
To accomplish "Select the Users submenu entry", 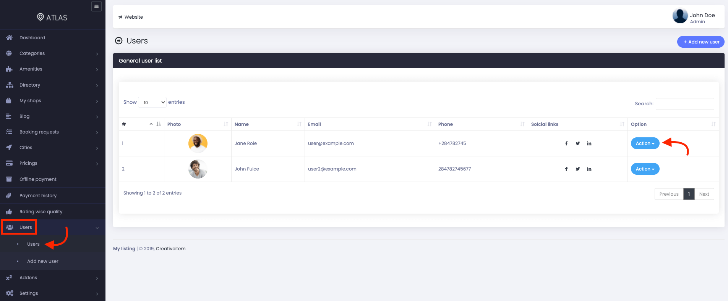I will click(x=33, y=244).
